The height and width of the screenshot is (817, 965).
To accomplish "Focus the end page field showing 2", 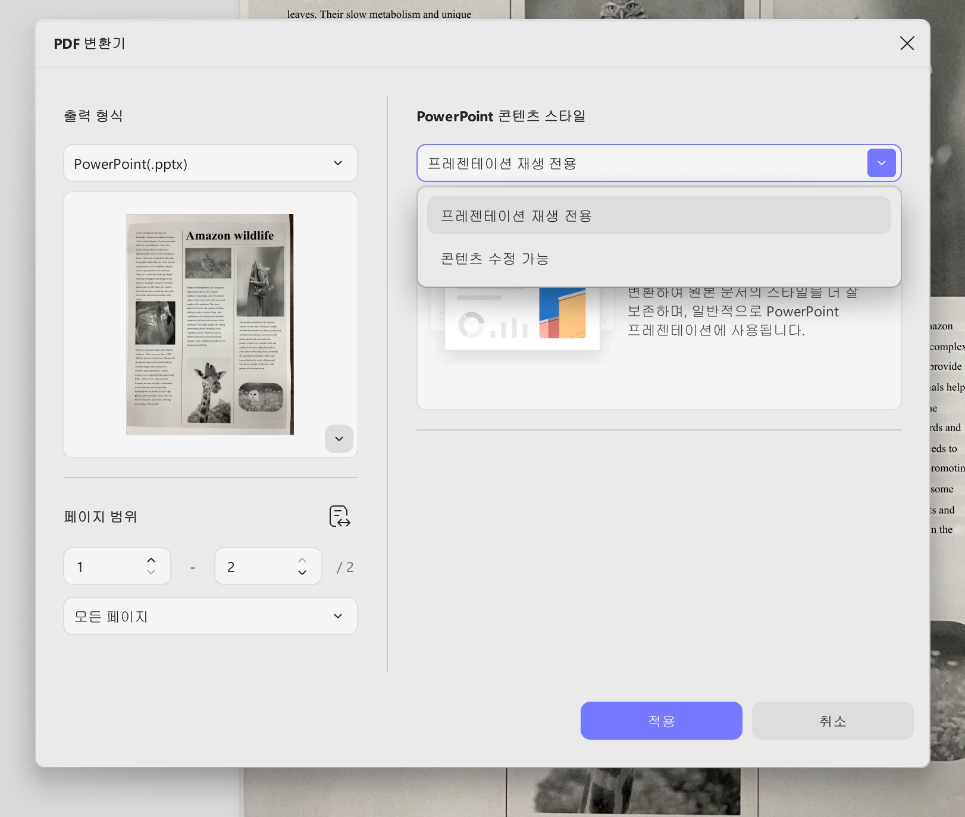I will (x=268, y=566).
